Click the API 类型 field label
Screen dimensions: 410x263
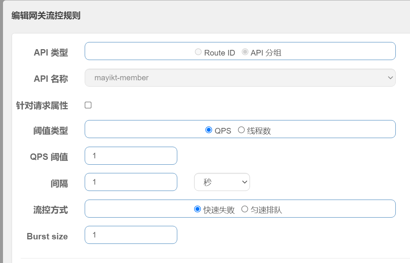51,53
